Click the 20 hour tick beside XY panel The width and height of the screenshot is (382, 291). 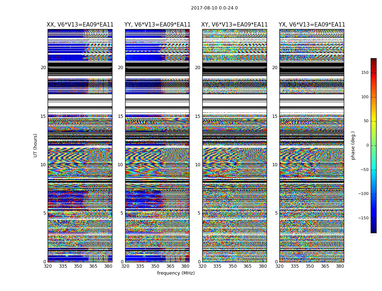tap(198, 68)
